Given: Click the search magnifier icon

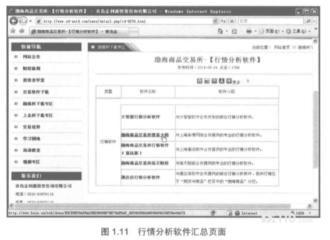Looking at the screenshot, I should pyautogui.click(x=308, y=21).
